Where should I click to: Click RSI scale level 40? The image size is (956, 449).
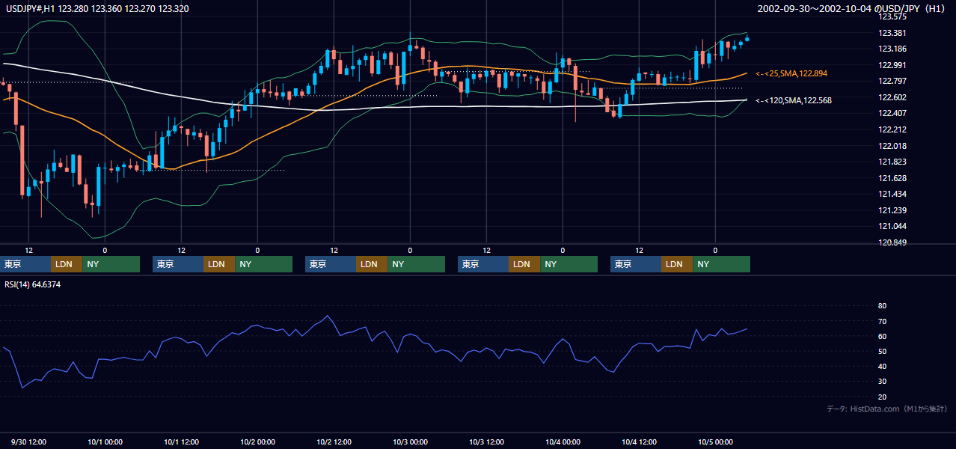882,366
